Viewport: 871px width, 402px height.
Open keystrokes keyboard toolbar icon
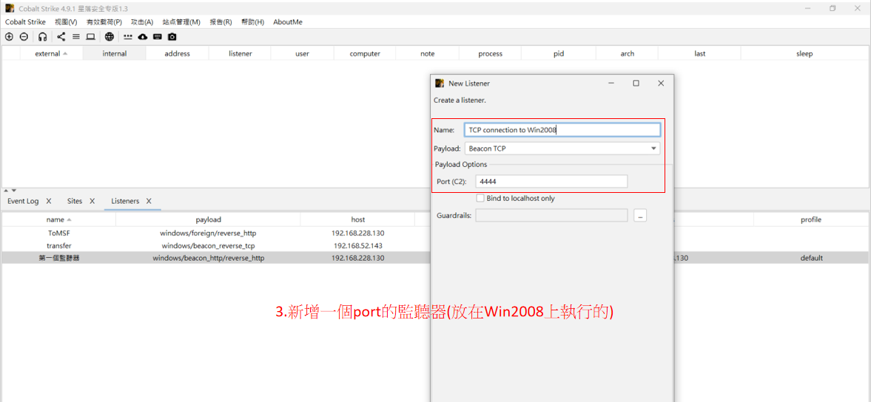point(157,37)
